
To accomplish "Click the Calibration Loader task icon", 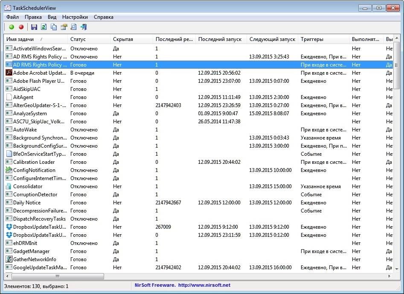I will tap(9, 162).
